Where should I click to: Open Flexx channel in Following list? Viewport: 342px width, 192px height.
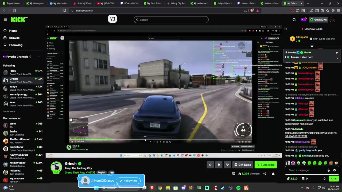(x=23, y=73)
